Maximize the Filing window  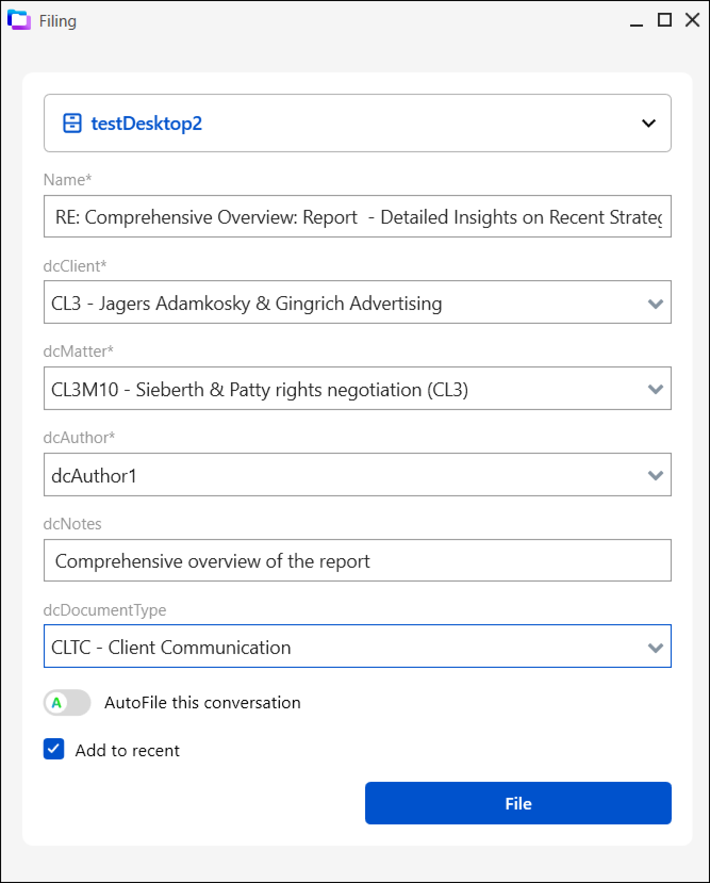[x=664, y=20]
